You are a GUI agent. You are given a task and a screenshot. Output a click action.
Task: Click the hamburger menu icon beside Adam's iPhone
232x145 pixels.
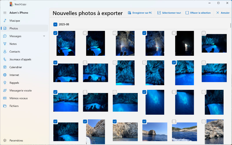tap(5, 13)
